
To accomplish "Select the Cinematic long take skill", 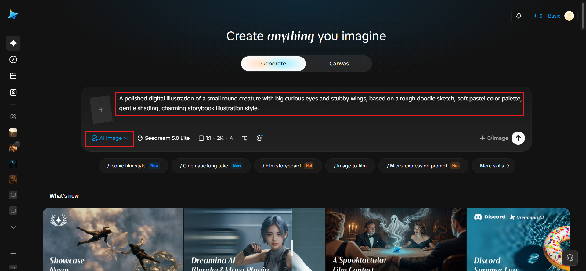I will 211,166.
